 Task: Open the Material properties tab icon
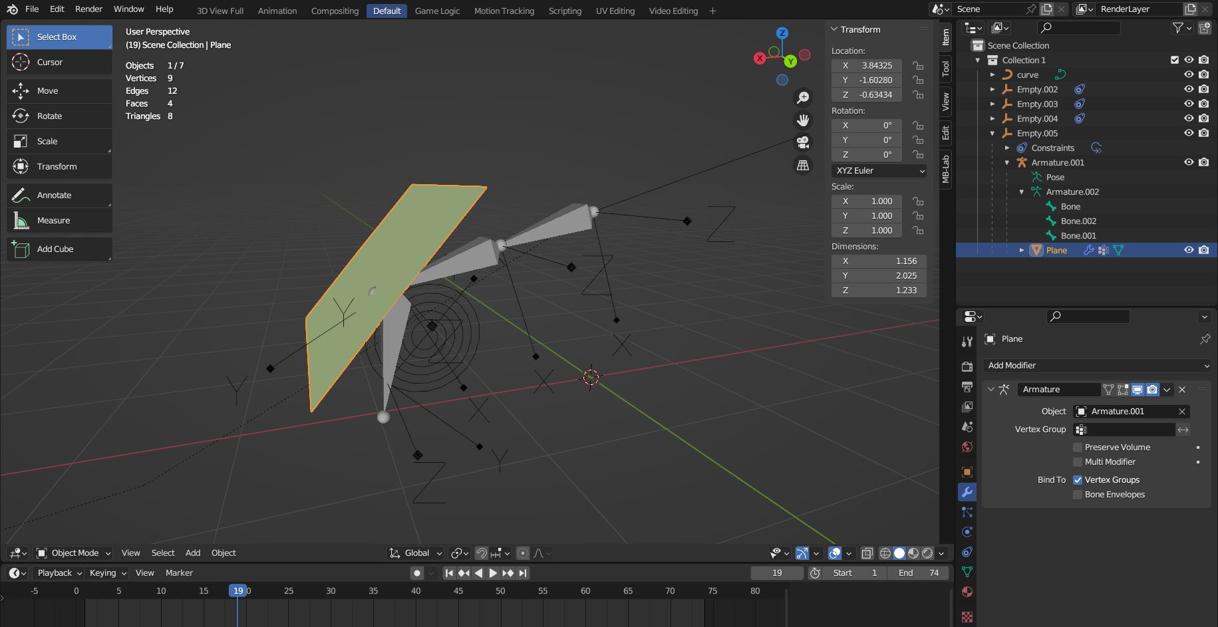pos(967,592)
